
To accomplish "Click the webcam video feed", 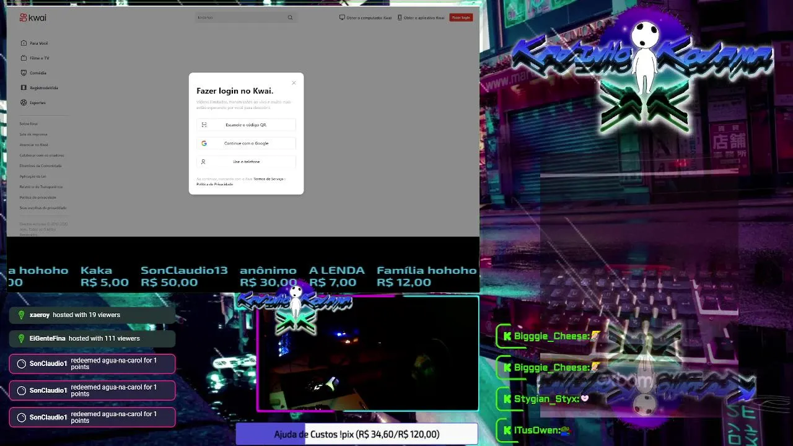I will tap(368, 354).
